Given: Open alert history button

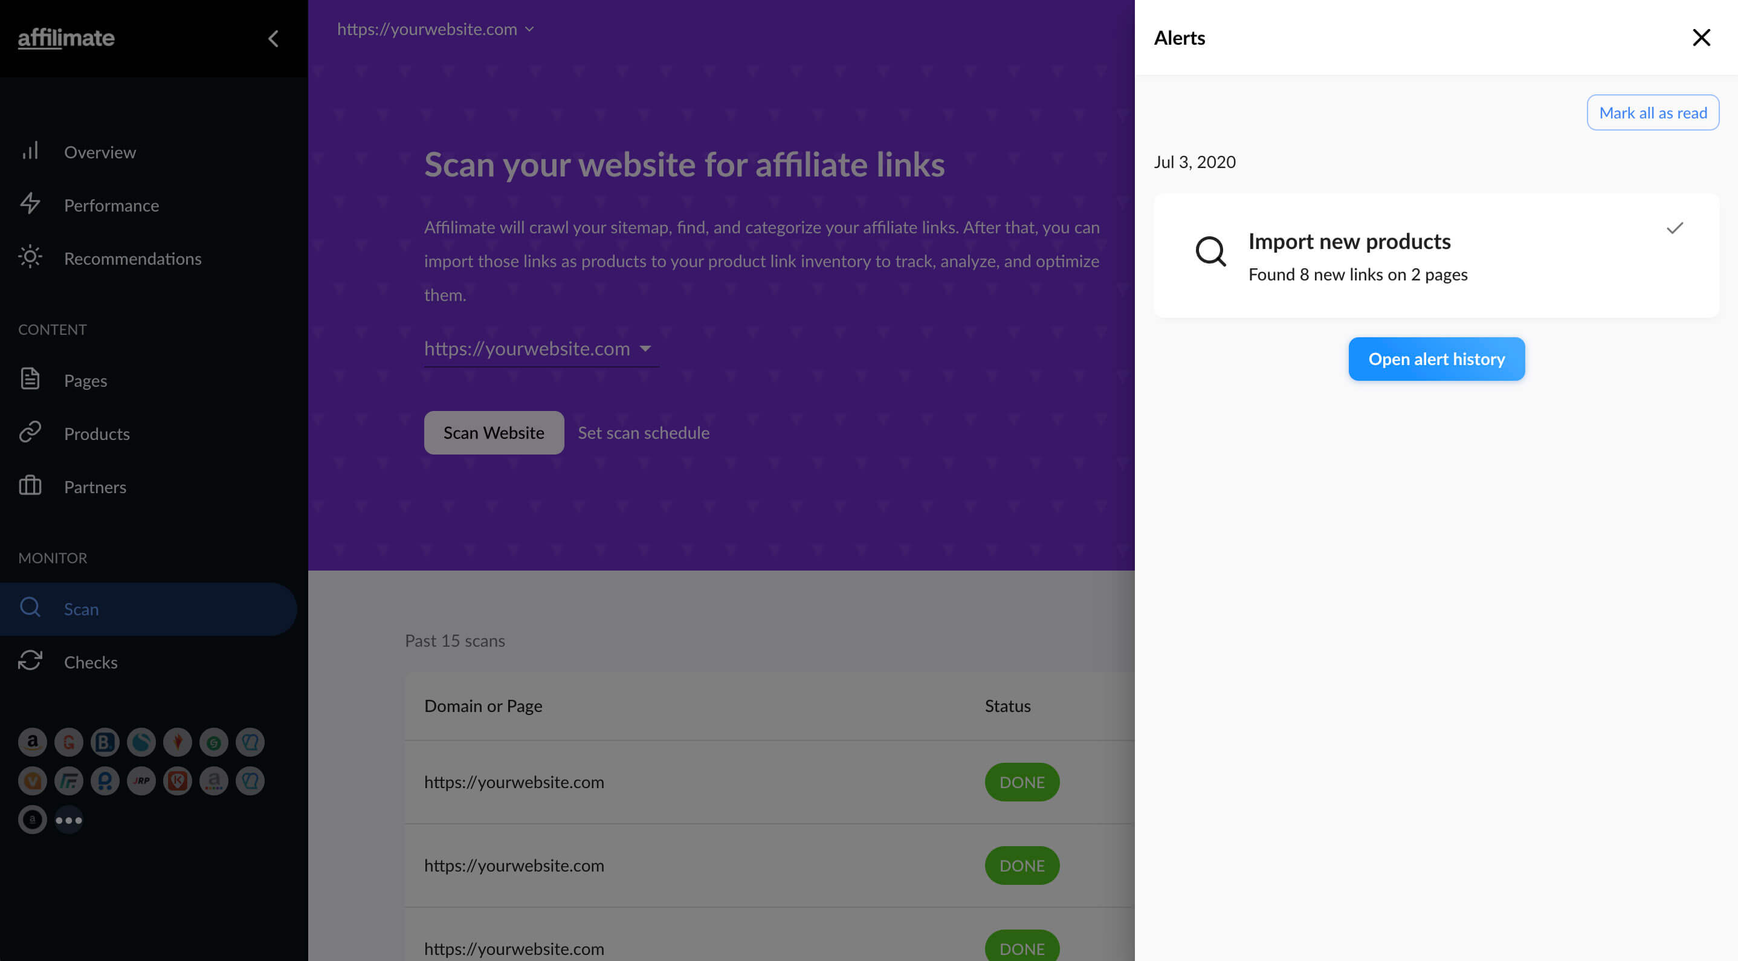Looking at the screenshot, I should point(1436,358).
